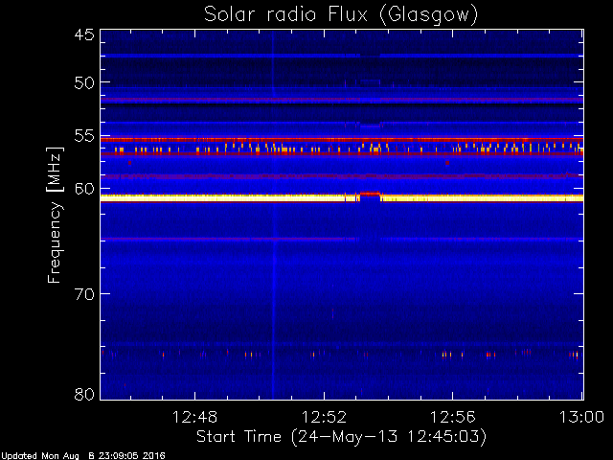The width and height of the screenshot is (613, 460).
Task: Click the 13:00 time tick label
Action: (581, 417)
